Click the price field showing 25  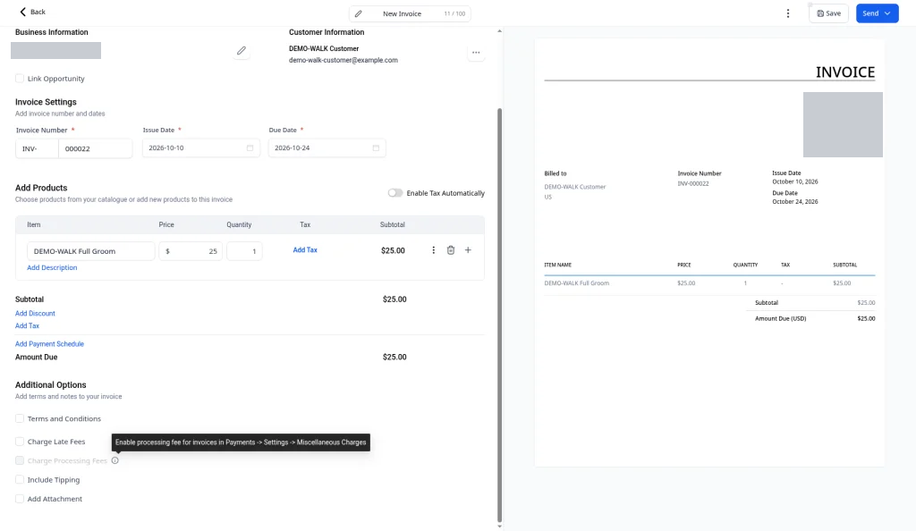191,251
